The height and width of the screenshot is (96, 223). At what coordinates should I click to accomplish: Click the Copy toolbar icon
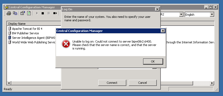point(15,13)
